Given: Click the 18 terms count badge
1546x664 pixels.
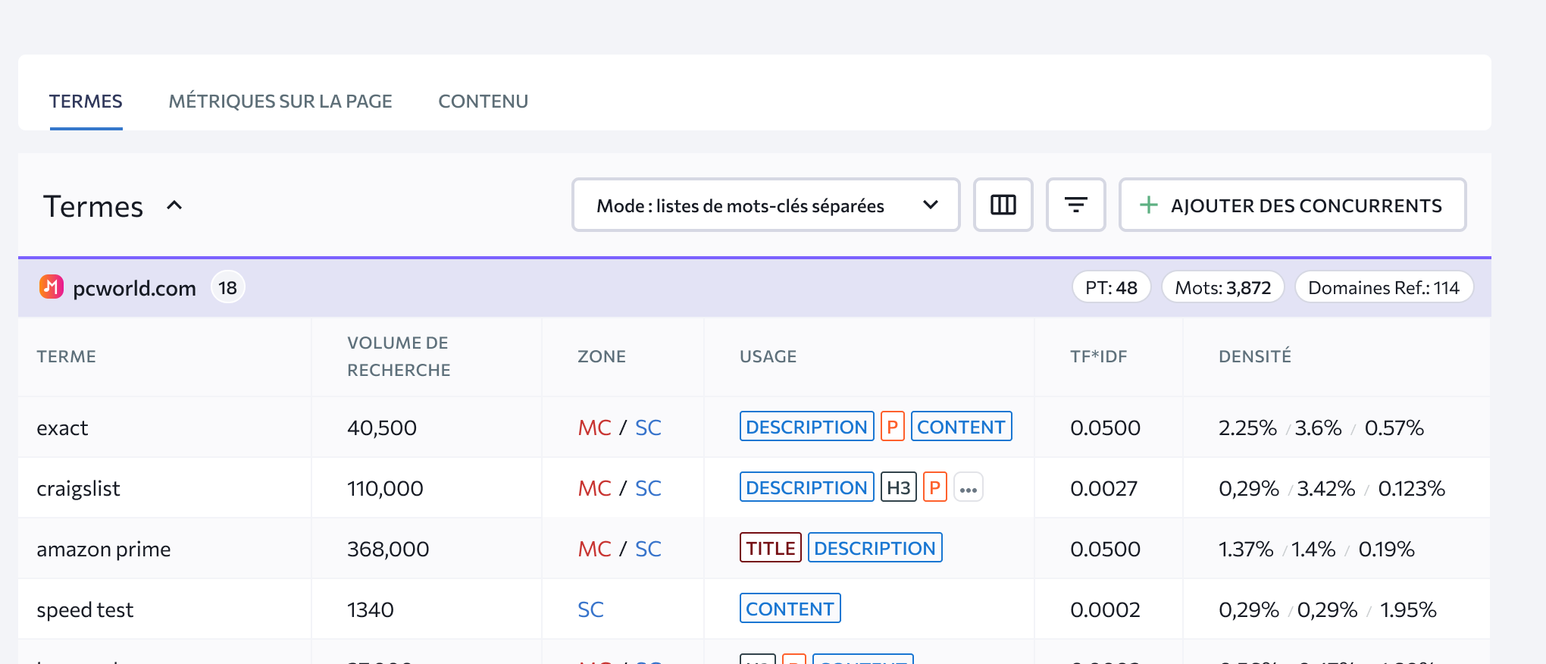Looking at the screenshot, I should pyautogui.click(x=227, y=287).
